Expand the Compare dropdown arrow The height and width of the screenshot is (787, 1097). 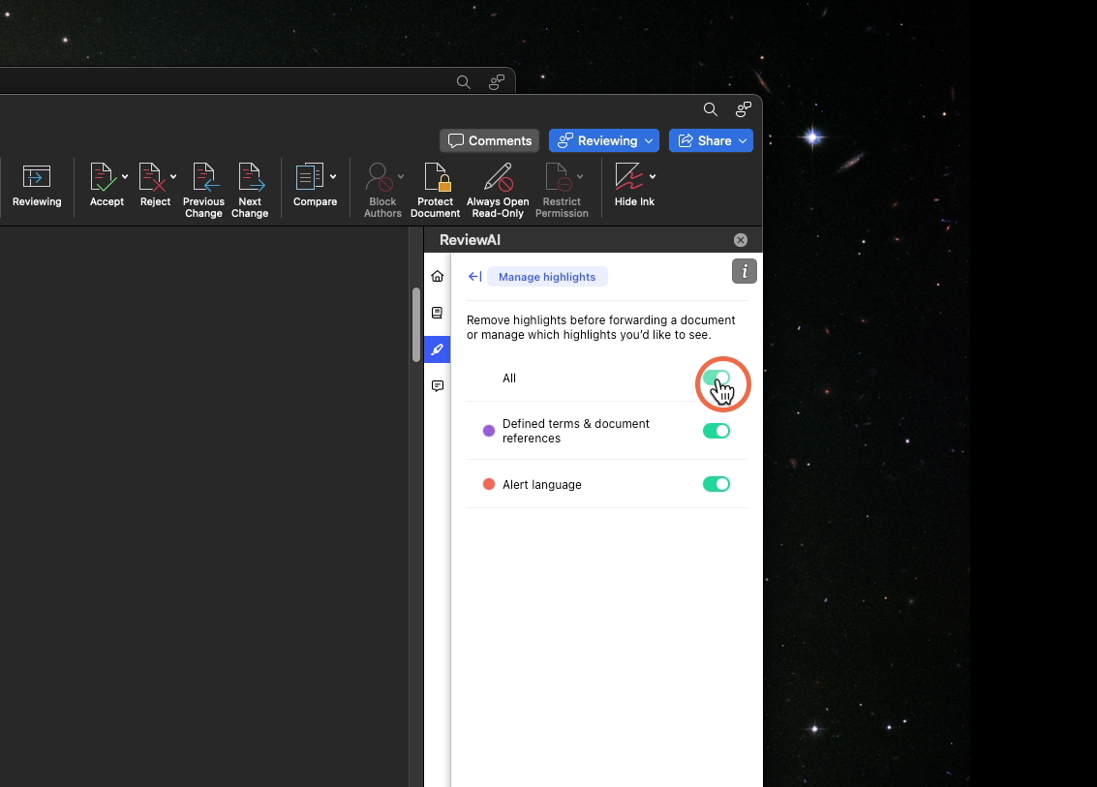point(333,177)
